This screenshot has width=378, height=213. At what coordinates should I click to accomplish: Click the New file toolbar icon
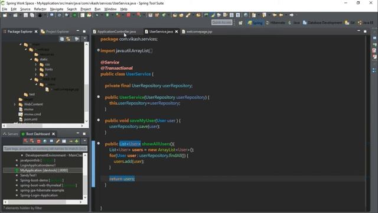click(5, 15)
